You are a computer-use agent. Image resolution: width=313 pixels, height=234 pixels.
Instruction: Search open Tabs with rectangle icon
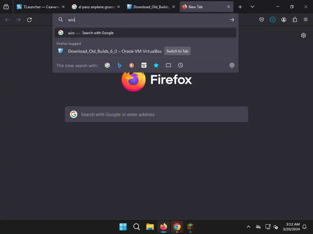168,65
